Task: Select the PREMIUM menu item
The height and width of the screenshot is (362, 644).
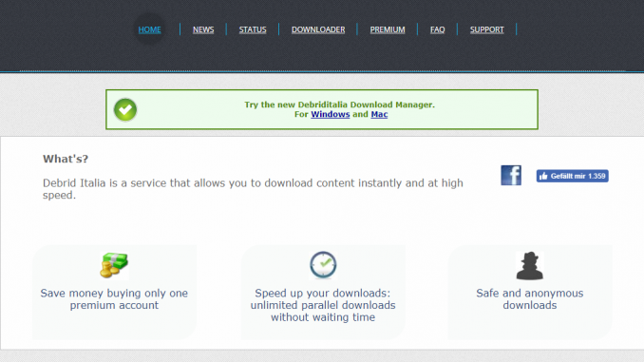Action: (x=388, y=29)
